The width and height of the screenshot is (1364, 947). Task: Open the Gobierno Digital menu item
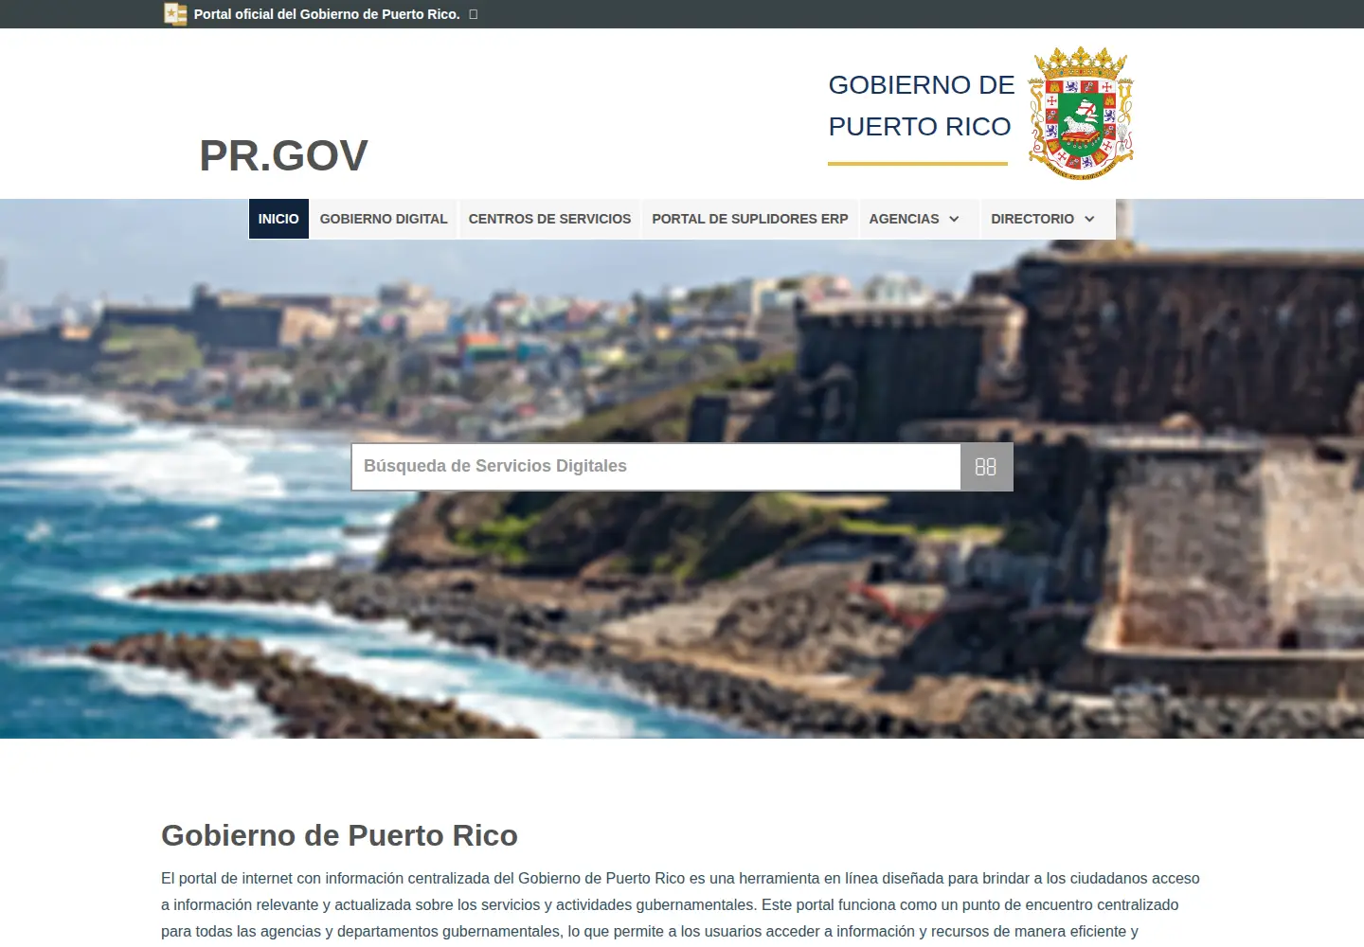[x=384, y=219]
